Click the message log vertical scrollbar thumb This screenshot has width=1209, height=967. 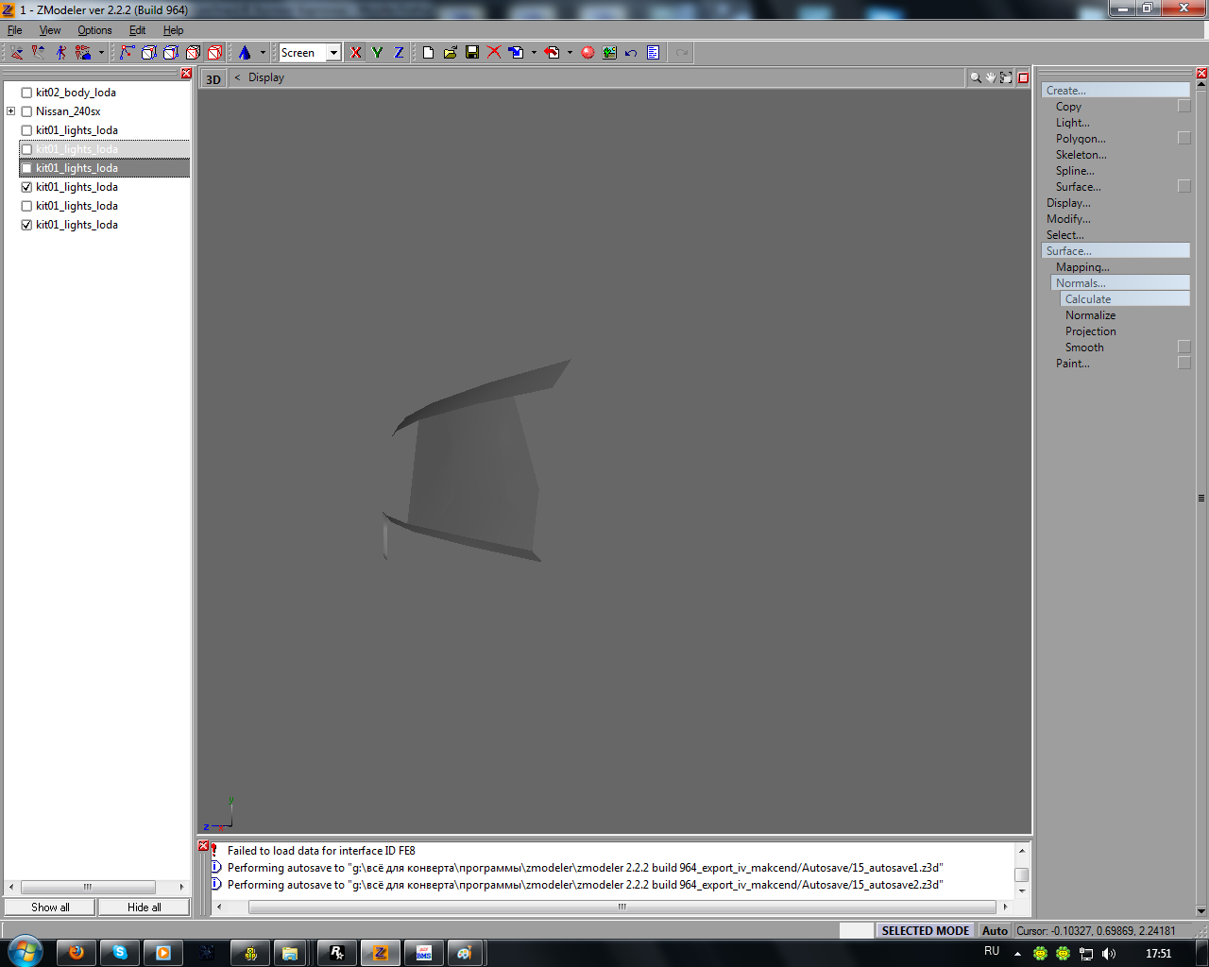click(x=1021, y=874)
